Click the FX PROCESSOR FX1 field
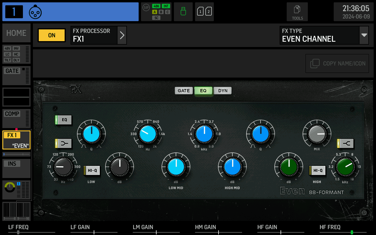The width and height of the screenshot is (376, 235). tap(94, 35)
